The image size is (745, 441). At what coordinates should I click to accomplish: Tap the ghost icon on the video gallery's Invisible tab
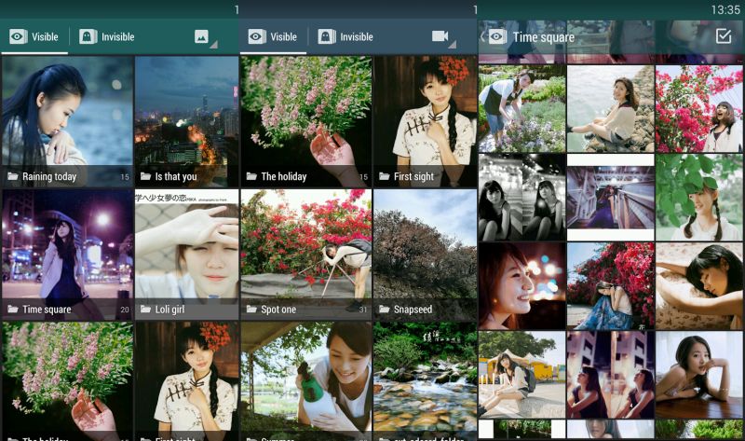click(327, 36)
